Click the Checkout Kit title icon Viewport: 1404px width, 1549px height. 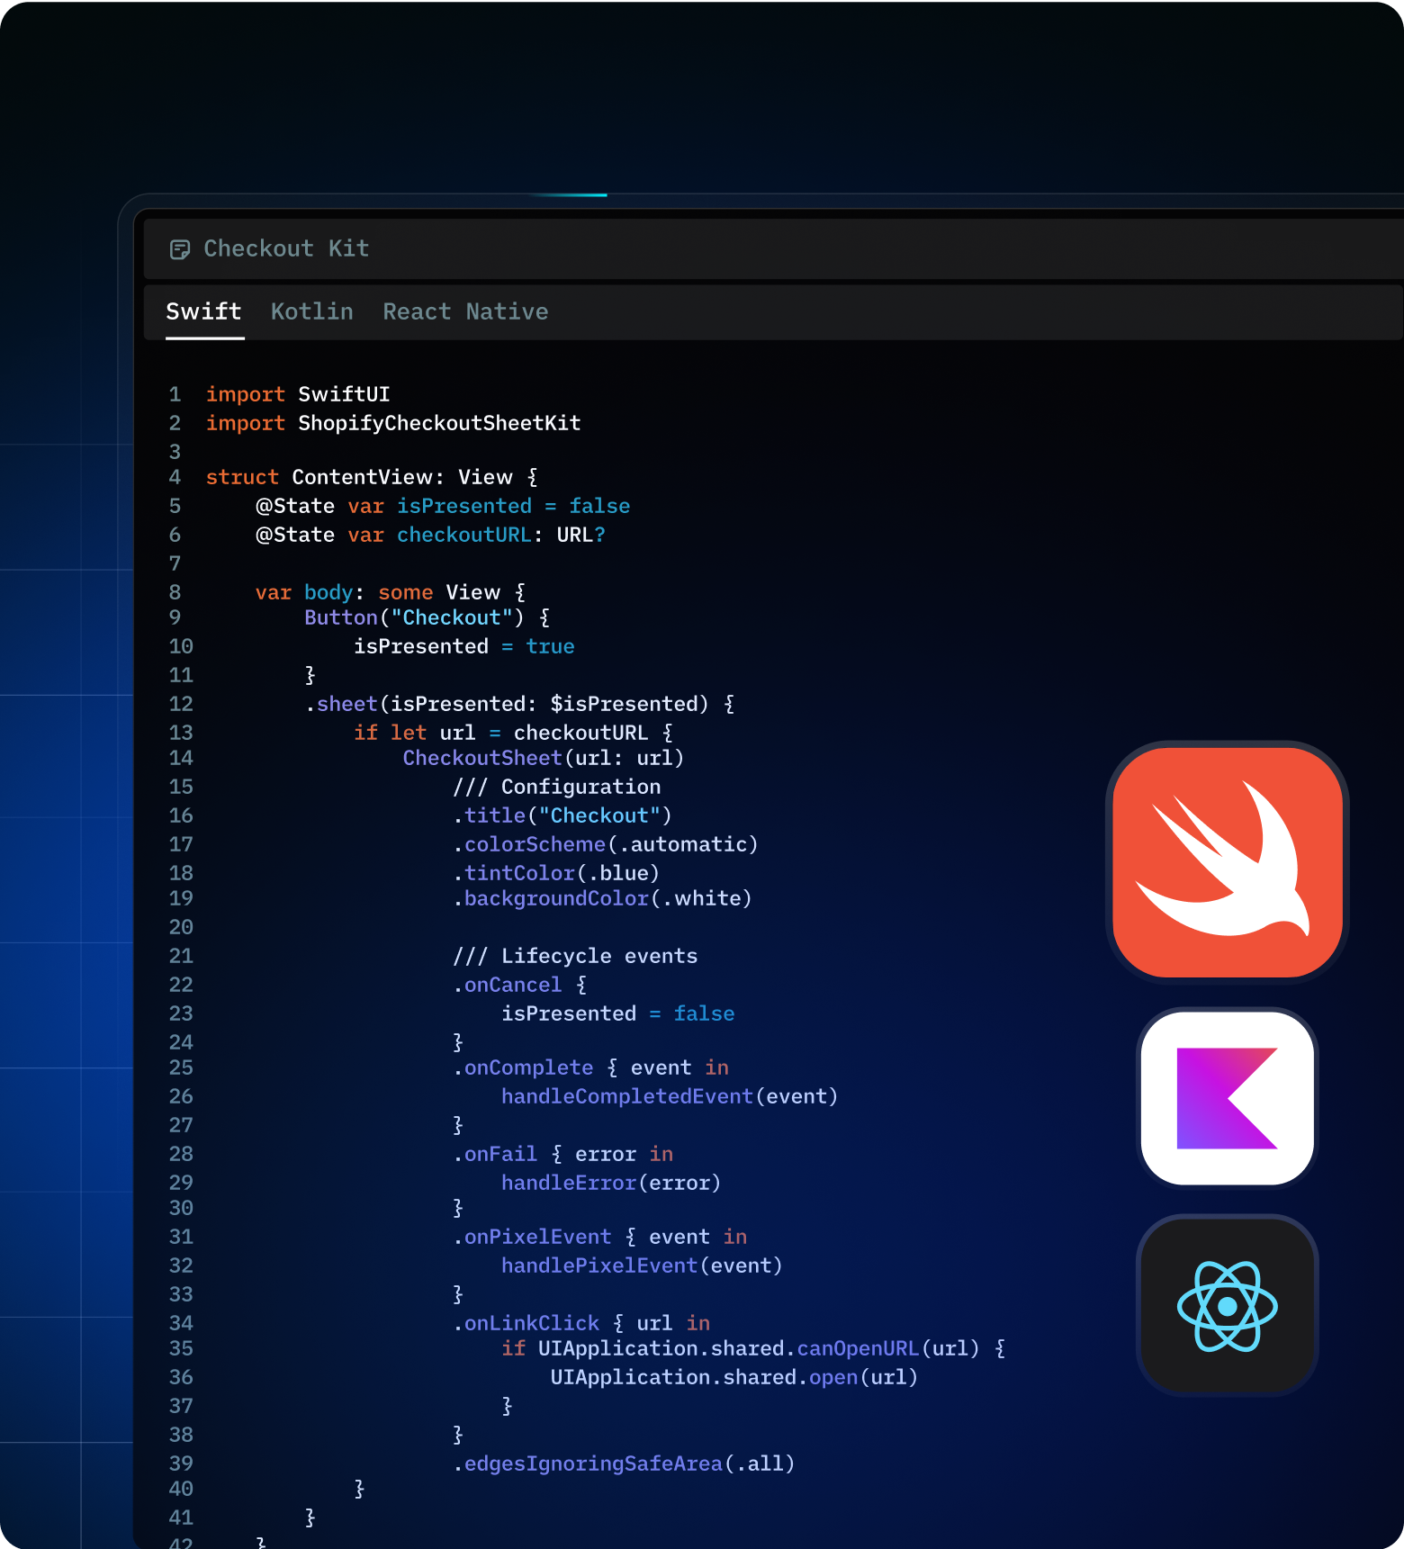[x=180, y=249]
